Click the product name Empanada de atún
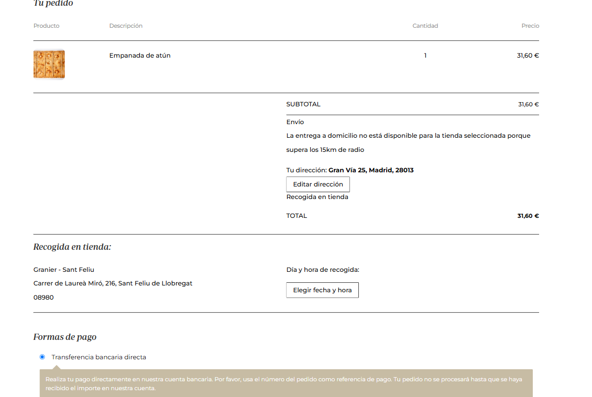 (x=140, y=56)
